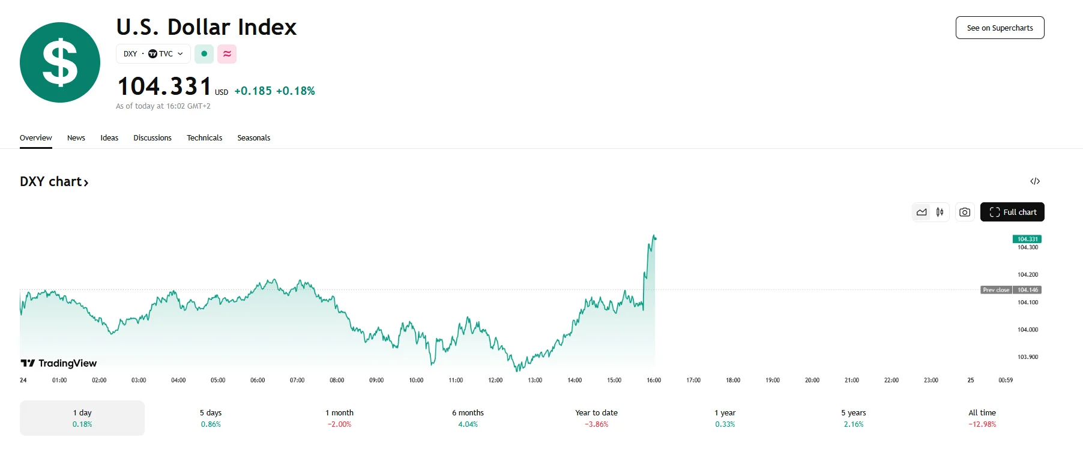Select the 1 month time range
The width and height of the screenshot is (1083, 449).
(339, 418)
